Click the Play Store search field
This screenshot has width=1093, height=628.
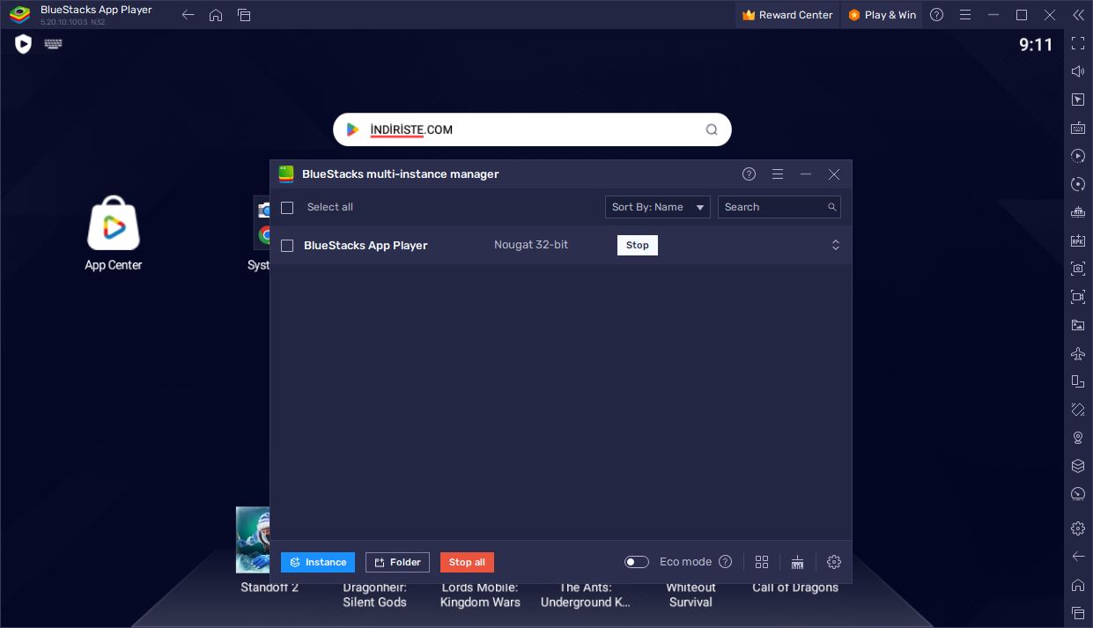532,129
